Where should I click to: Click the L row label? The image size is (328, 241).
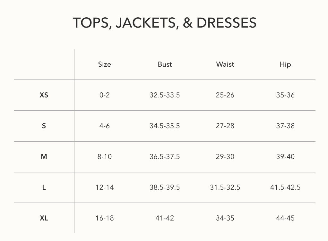tap(44, 187)
